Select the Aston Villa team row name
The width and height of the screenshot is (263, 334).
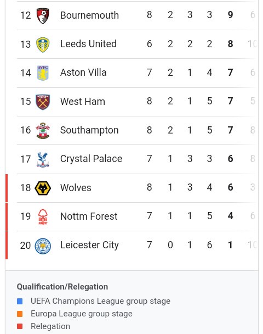83,73
